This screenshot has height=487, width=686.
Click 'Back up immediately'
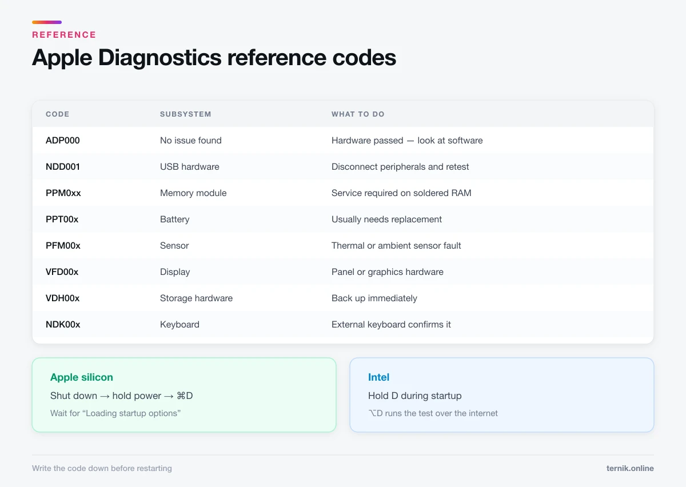pos(374,298)
